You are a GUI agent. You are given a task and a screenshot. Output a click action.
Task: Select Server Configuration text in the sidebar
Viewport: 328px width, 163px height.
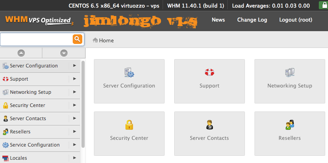34,66
